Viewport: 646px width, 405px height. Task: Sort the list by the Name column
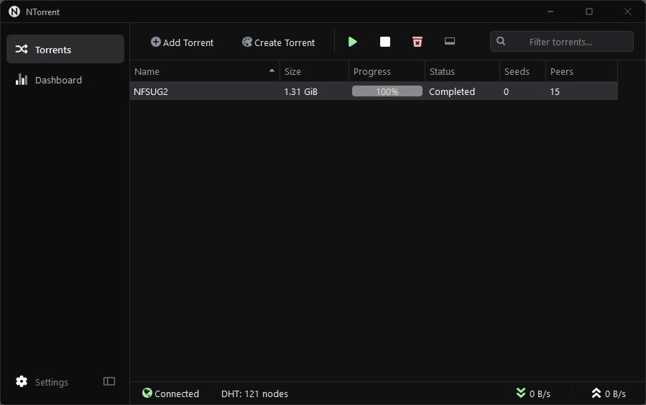pos(205,71)
